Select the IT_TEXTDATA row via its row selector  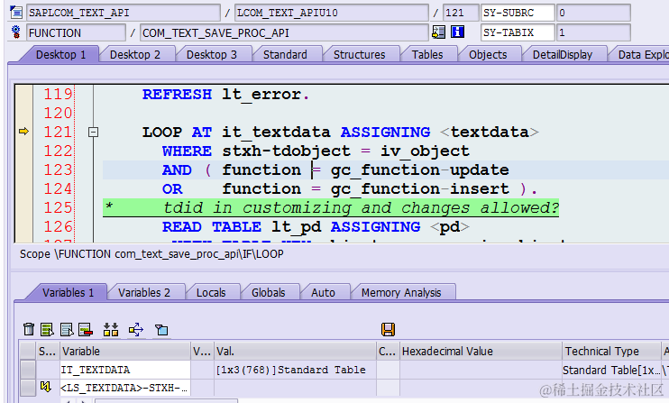[28, 370]
